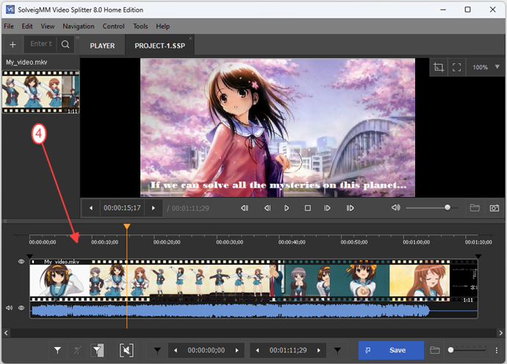This screenshot has height=364, width=507.
Task: Select the My_video.mkv thumbnail in the media list
Action: (40, 92)
